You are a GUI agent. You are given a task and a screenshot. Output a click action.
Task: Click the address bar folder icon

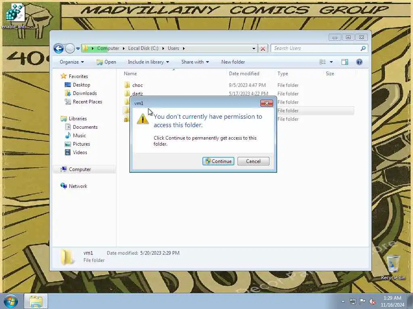pyautogui.click(x=86, y=48)
